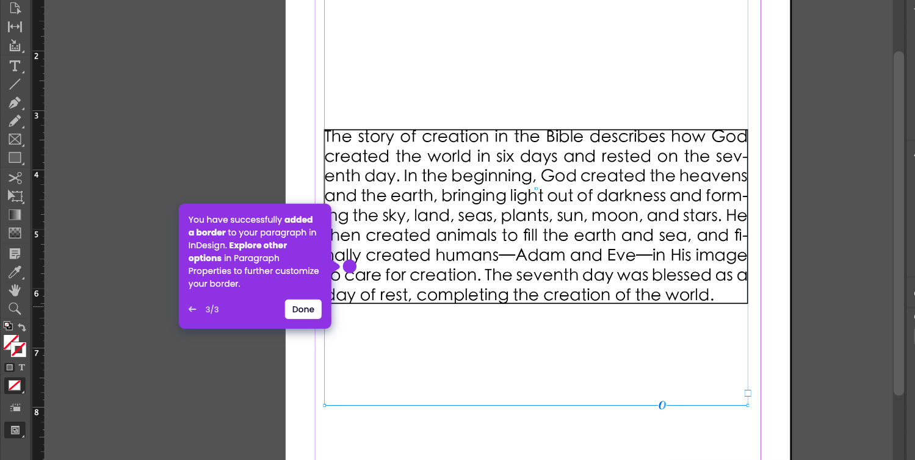Click the word "Bible" in paragraph

tap(565, 136)
